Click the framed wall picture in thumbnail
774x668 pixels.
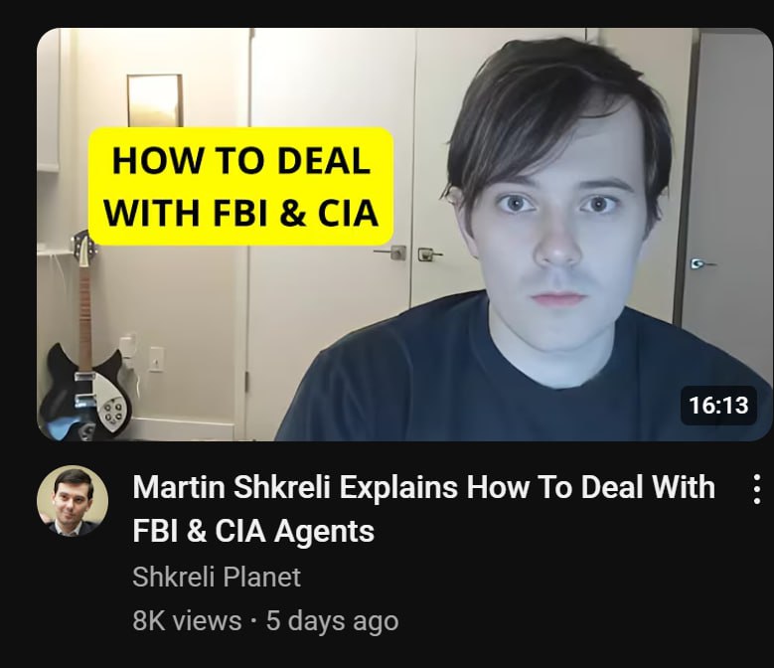[x=155, y=101]
